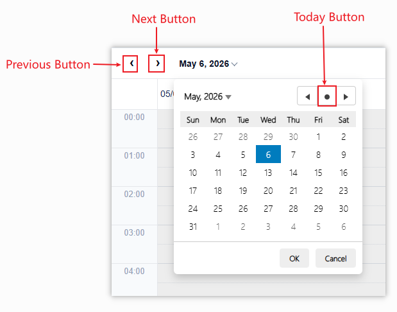Go to today using the dot button
This screenshot has height=312, width=397.
click(327, 96)
